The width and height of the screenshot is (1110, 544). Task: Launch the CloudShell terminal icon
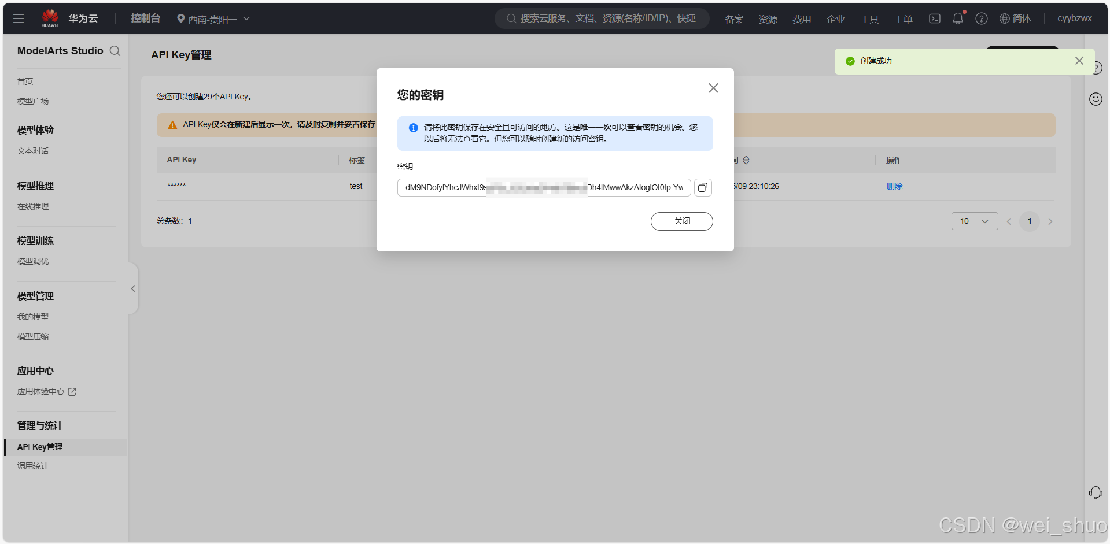[935, 18]
